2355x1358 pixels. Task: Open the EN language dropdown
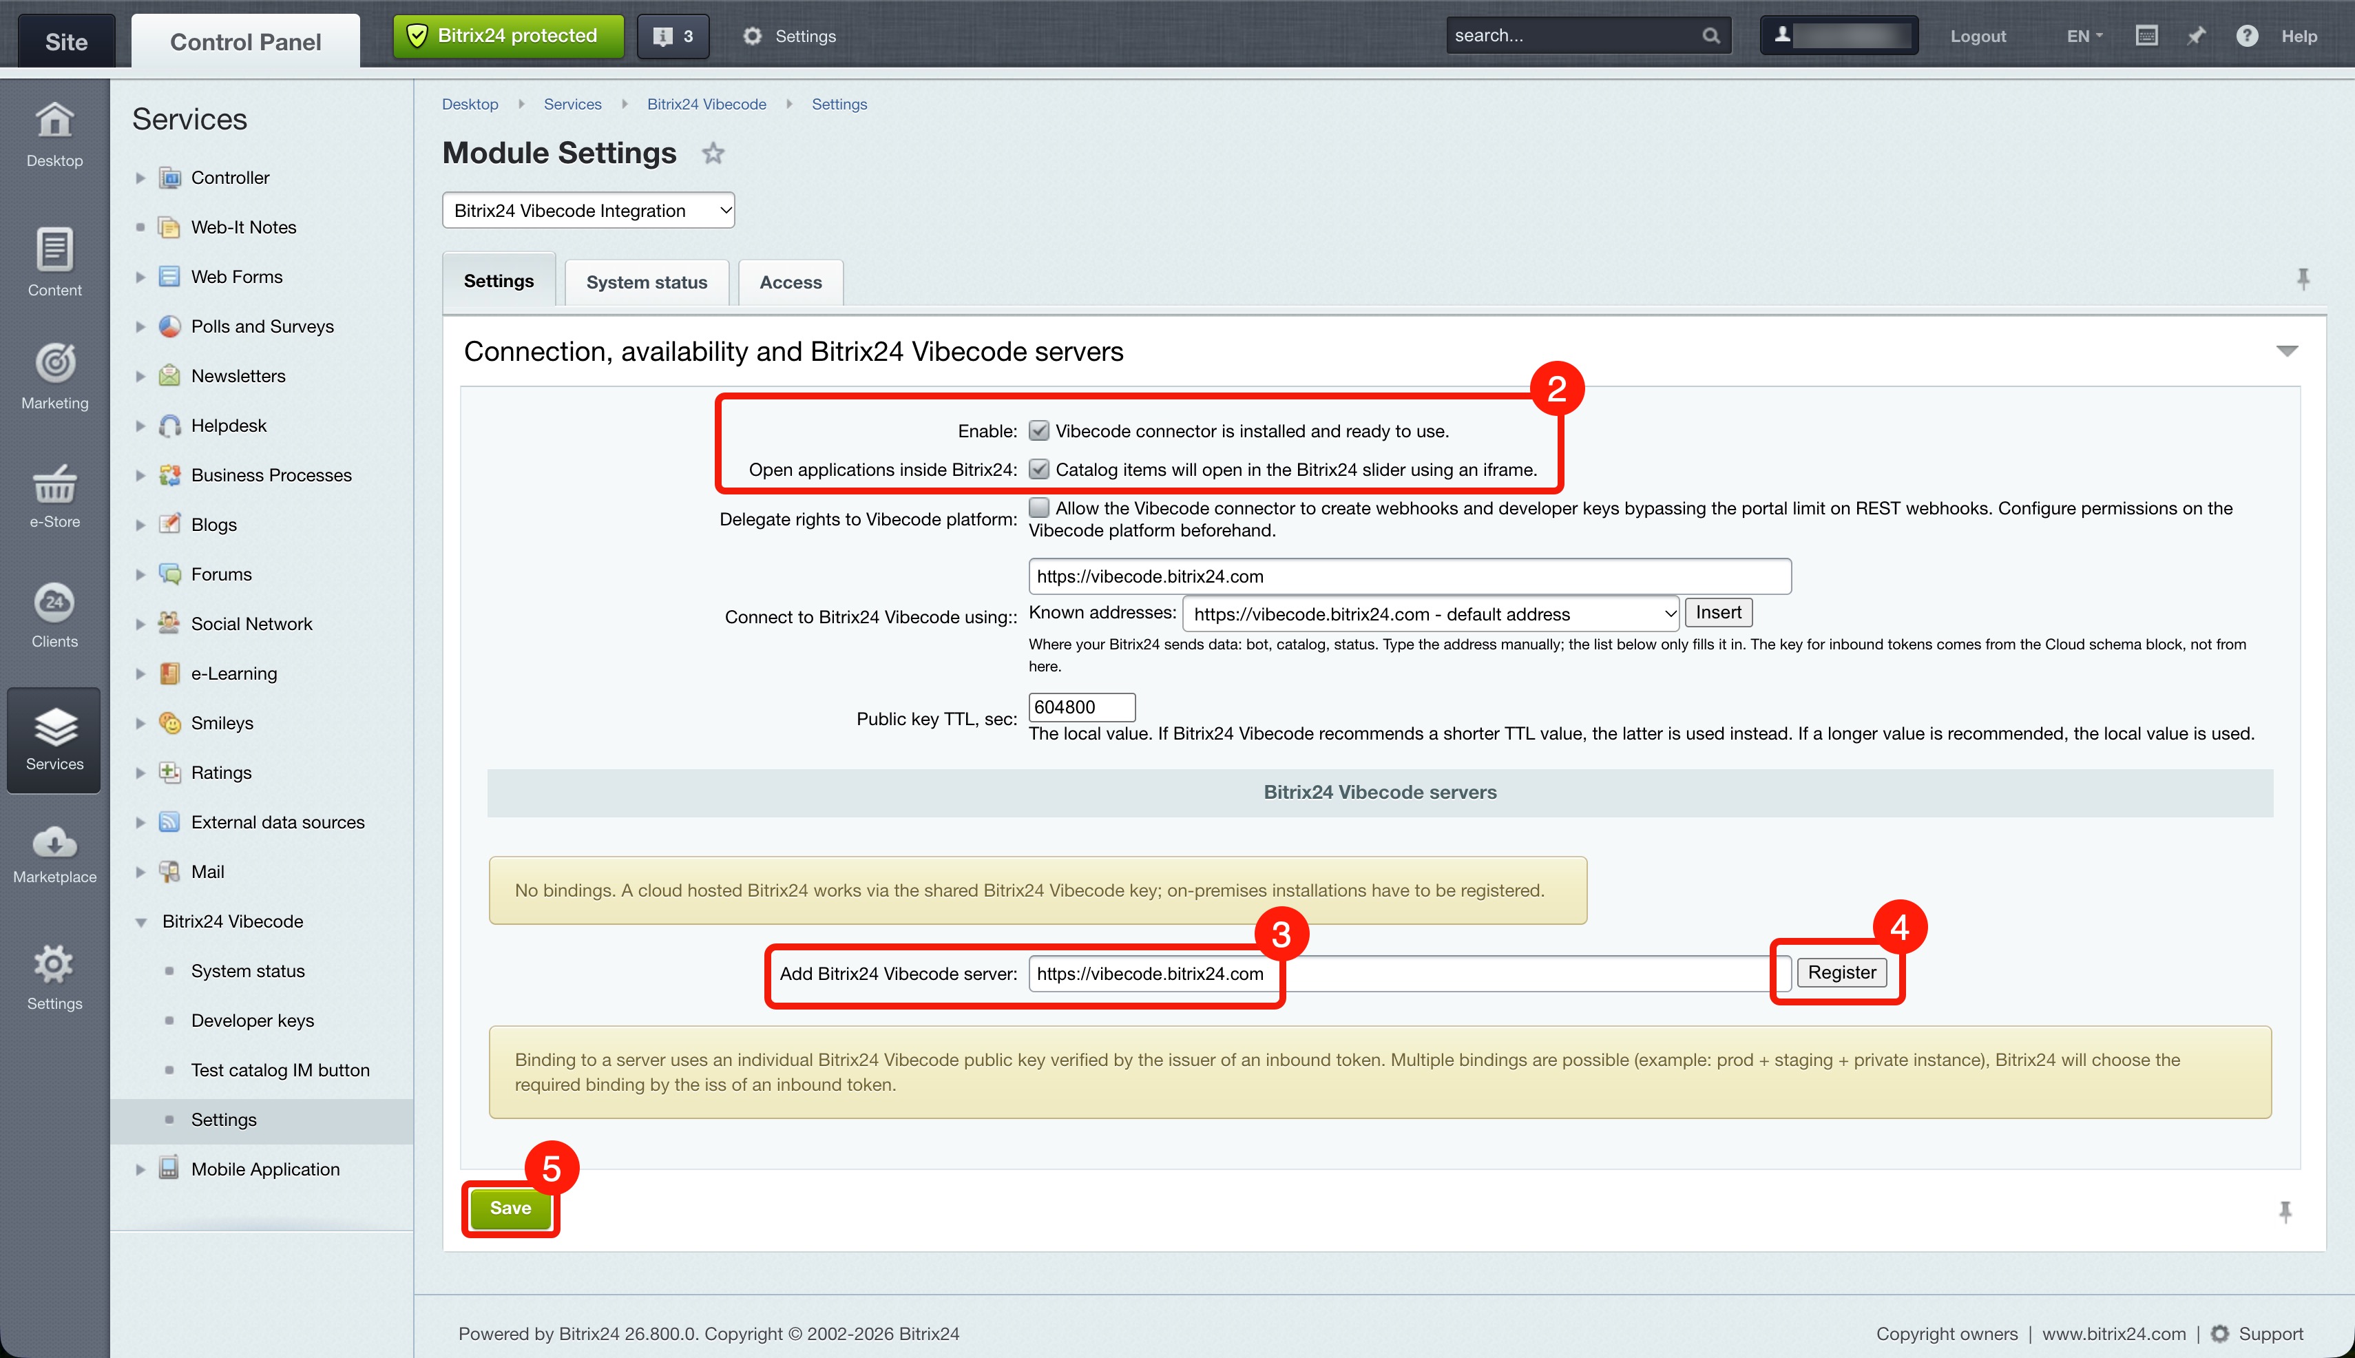(x=2084, y=35)
